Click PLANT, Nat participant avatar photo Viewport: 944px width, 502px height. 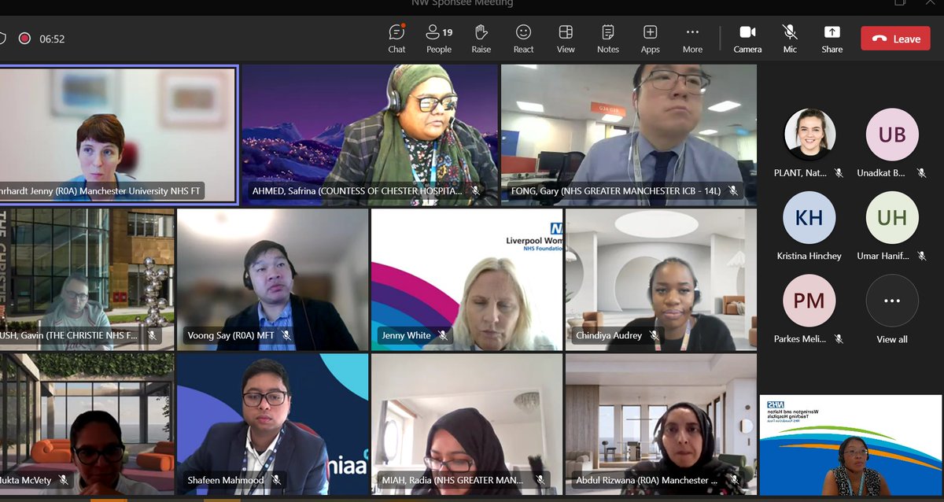(809, 135)
